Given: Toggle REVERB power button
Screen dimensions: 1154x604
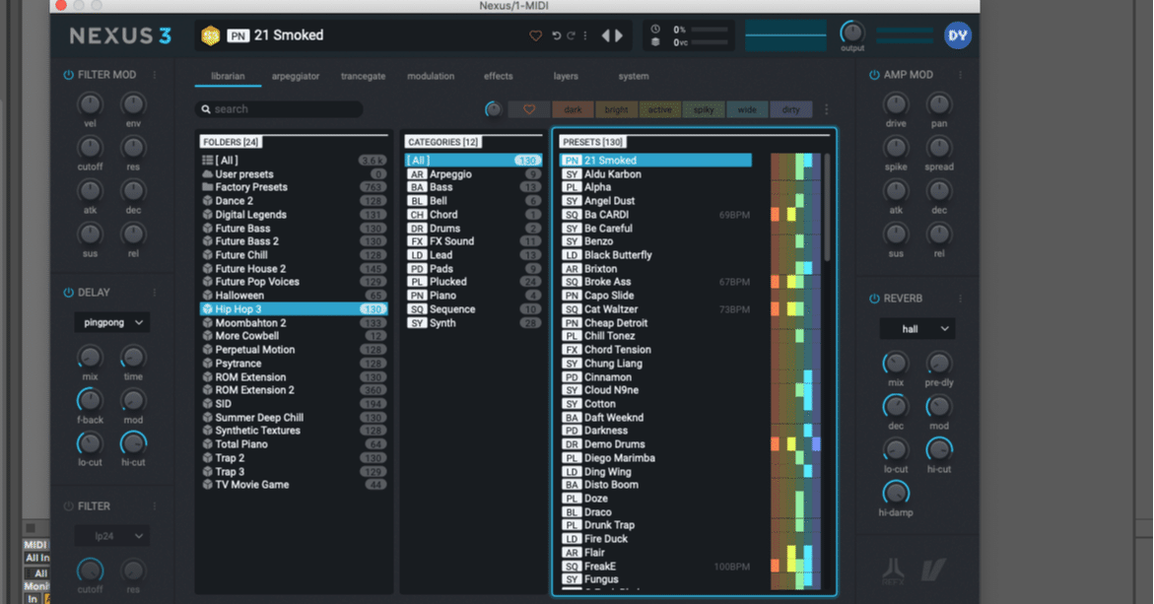Looking at the screenshot, I should point(874,299).
